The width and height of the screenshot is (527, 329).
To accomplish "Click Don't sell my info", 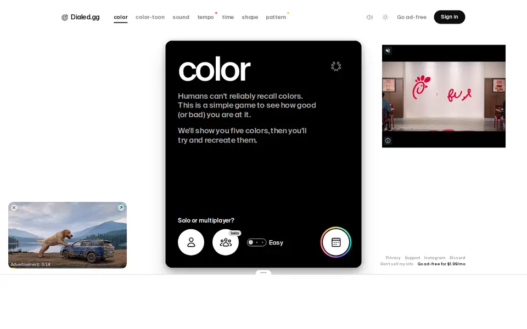I will (x=397, y=264).
